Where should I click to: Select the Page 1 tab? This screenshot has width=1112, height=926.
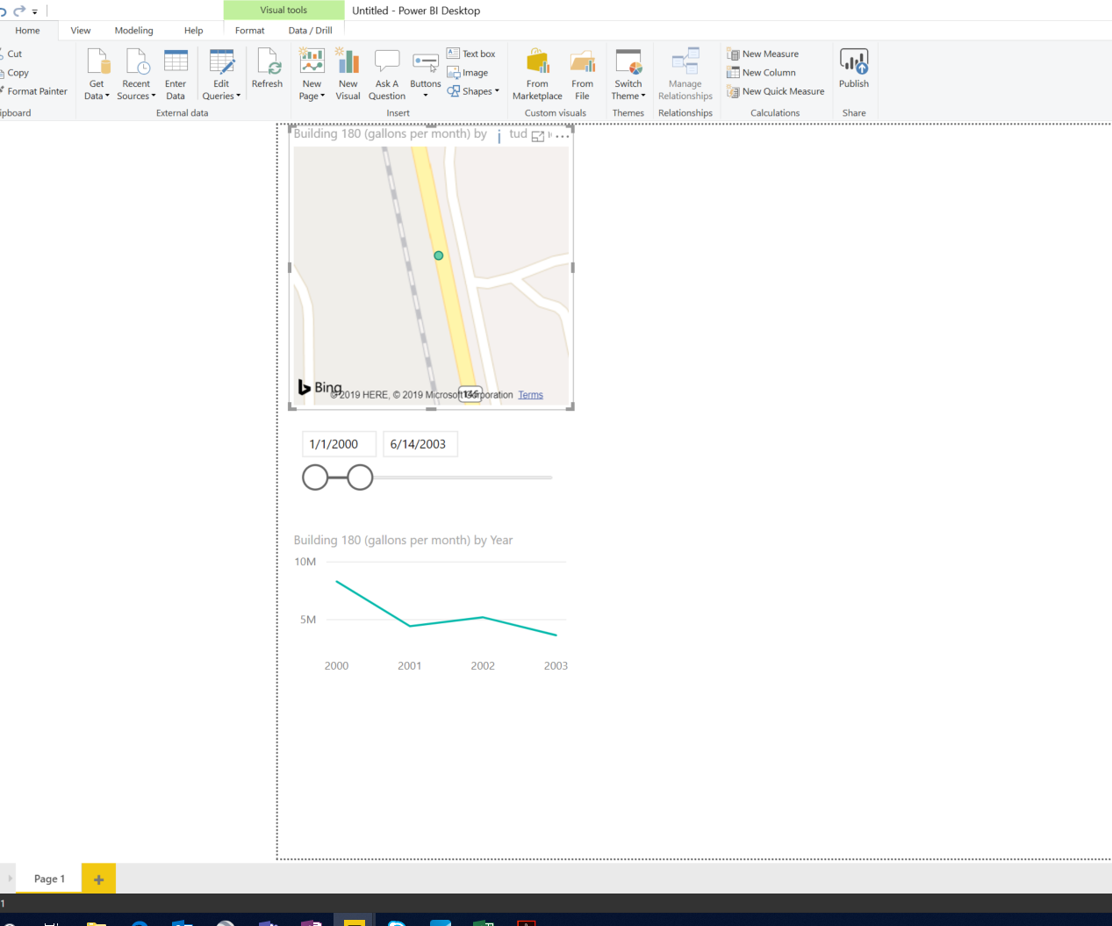49,879
